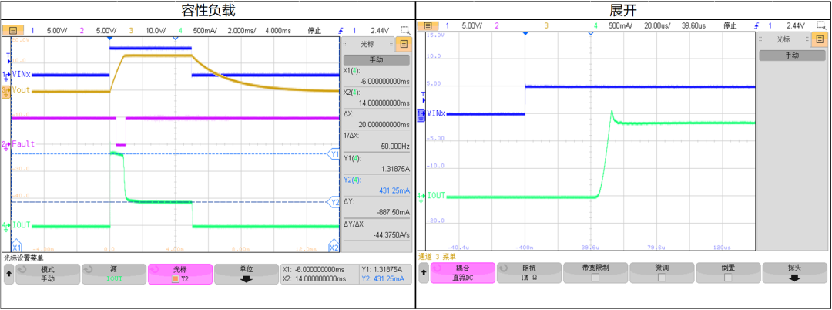Open the 单位 submenu
This screenshot has width=832, height=310.
tap(246, 275)
